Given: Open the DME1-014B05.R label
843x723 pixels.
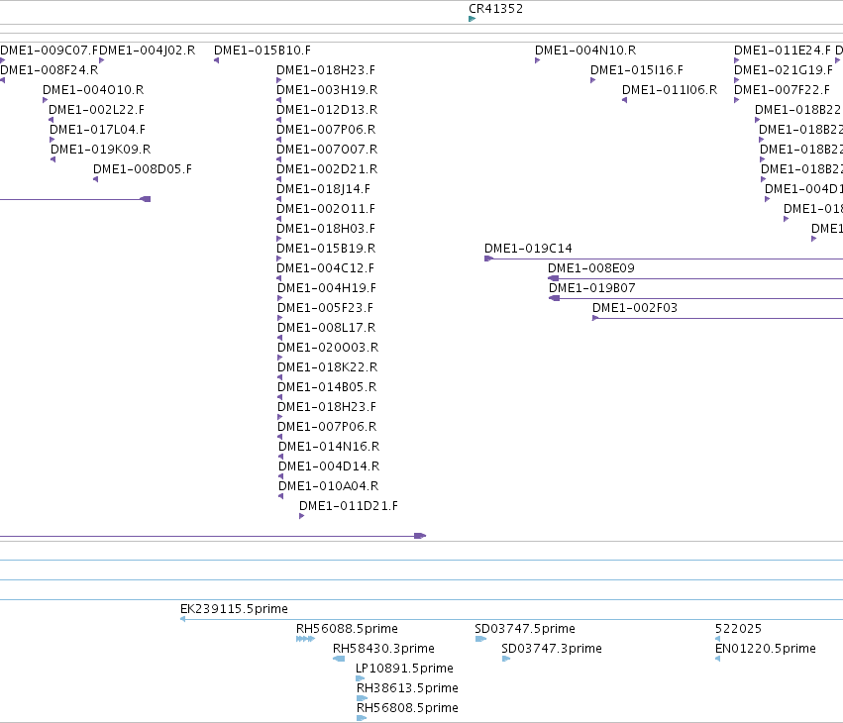Looking at the screenshot, I should (x=327, y=387).
